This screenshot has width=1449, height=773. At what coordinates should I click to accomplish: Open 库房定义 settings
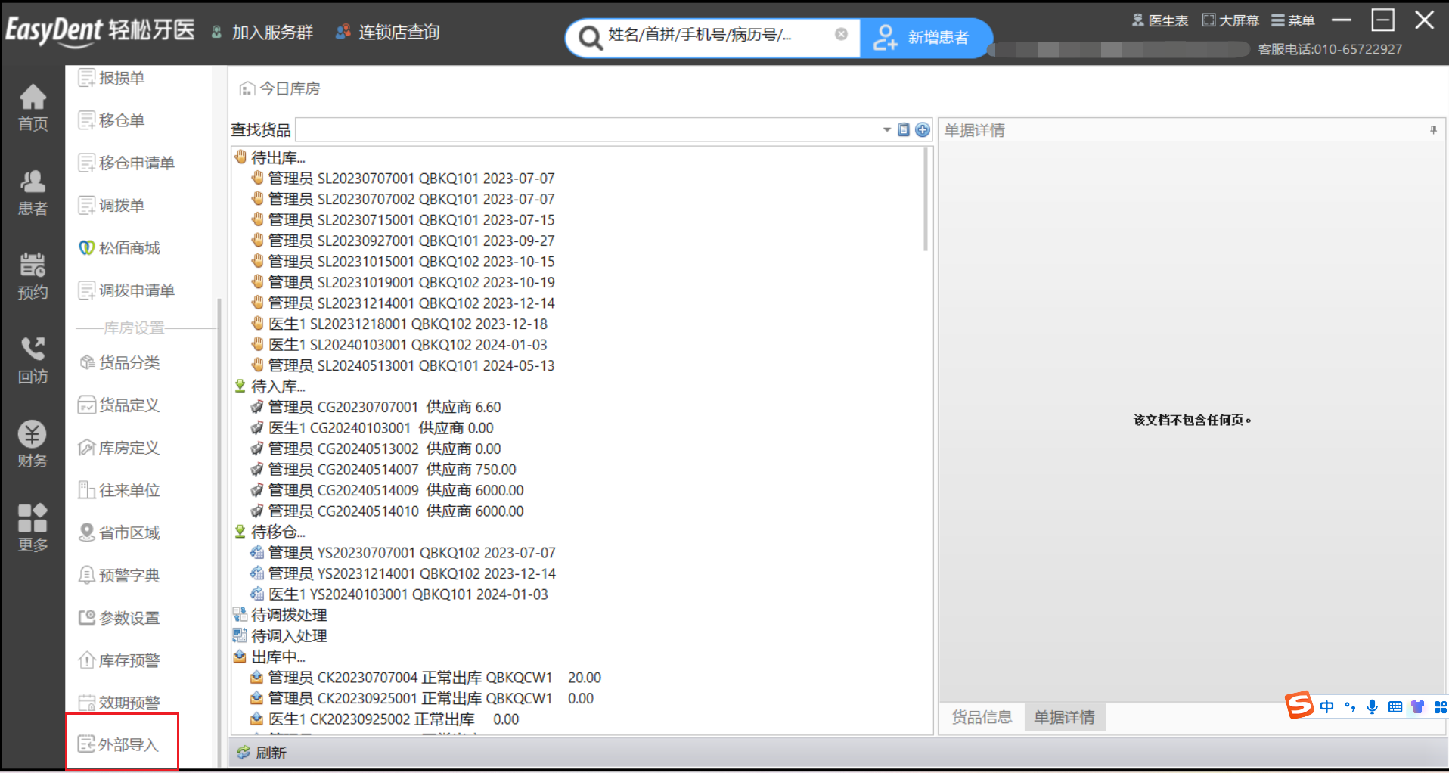119,448
